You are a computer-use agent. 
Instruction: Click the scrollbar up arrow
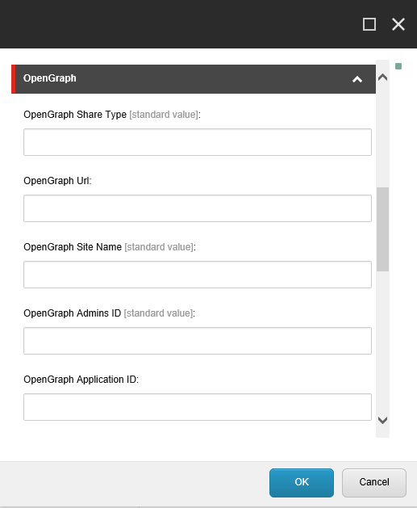coord(382,78)
